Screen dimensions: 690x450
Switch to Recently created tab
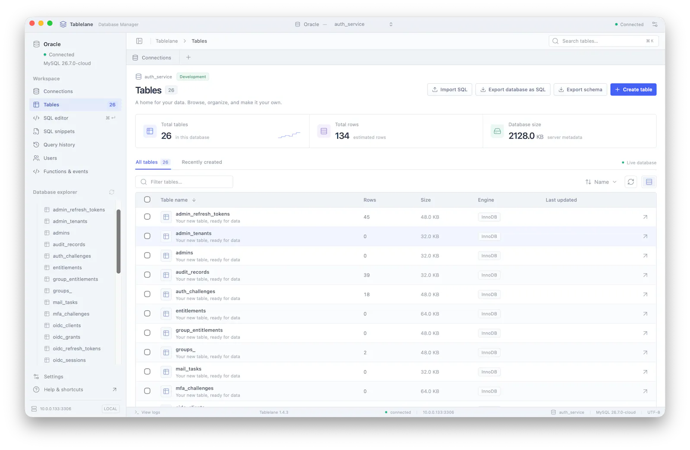202,162
